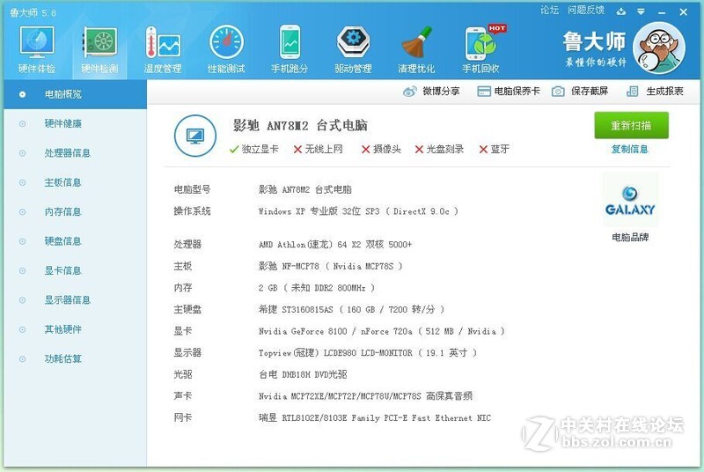Click the 影驰 NF-MCP78 motherboard value
Viewport: 704px width, 472px height.
(330, 266)
